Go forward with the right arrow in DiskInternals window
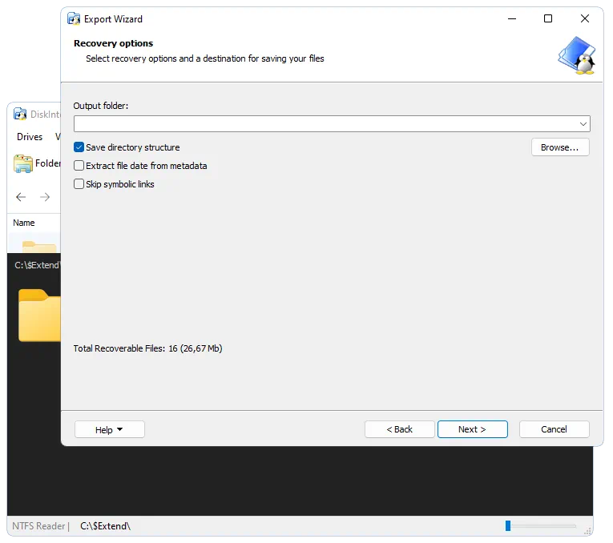This screenshot has width=613, height=543. pyautogui.click(x=45, y=197)
